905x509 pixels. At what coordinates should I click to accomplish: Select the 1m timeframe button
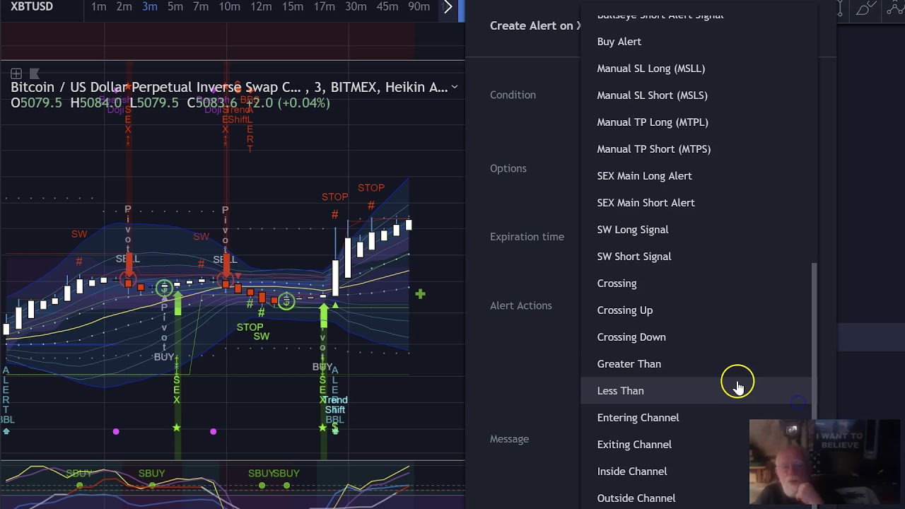tap(99, 7)
